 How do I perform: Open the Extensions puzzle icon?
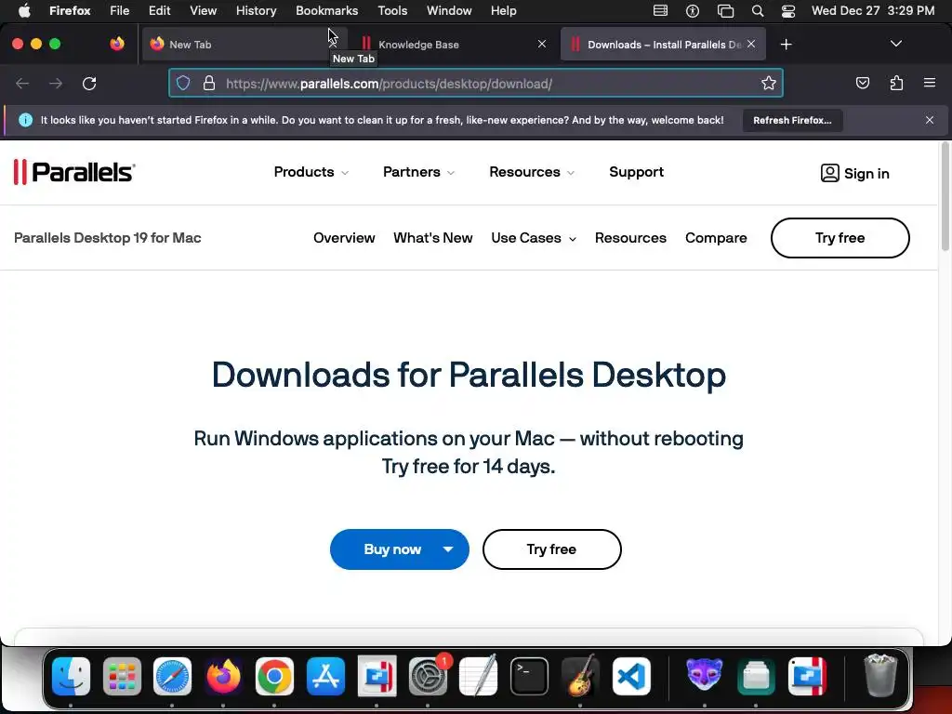pos(896,83)
